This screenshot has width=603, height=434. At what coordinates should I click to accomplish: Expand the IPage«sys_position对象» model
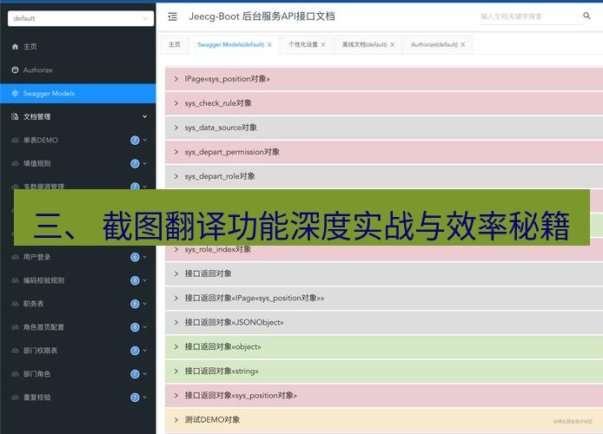384,79
